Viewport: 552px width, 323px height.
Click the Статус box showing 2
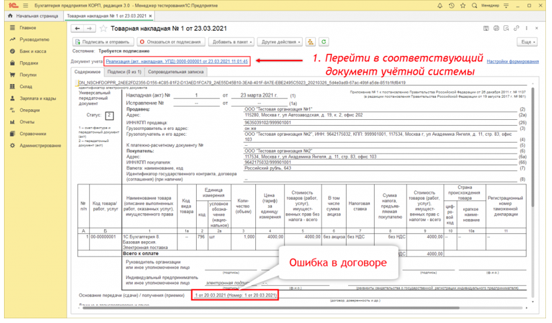coord(109,115)
